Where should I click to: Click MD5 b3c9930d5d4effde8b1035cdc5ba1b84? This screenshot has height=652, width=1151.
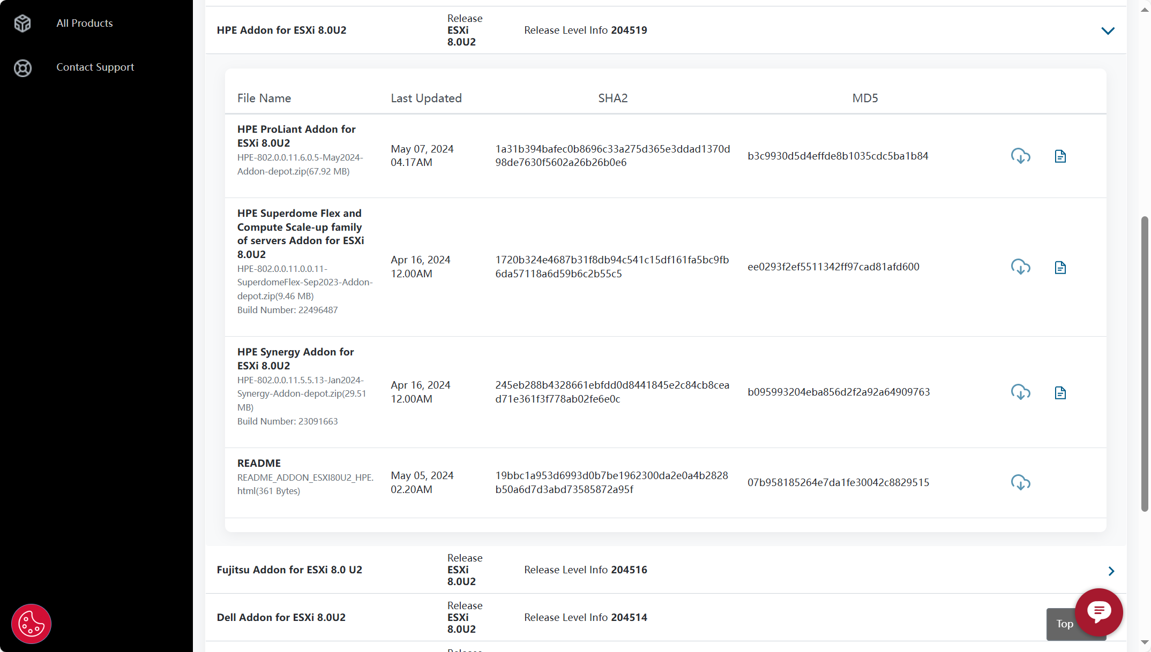(x=838, y=156)
